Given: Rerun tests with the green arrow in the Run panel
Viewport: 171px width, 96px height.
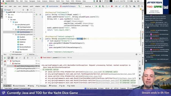Looking at the screenshot, I should (x=5, y=58).
